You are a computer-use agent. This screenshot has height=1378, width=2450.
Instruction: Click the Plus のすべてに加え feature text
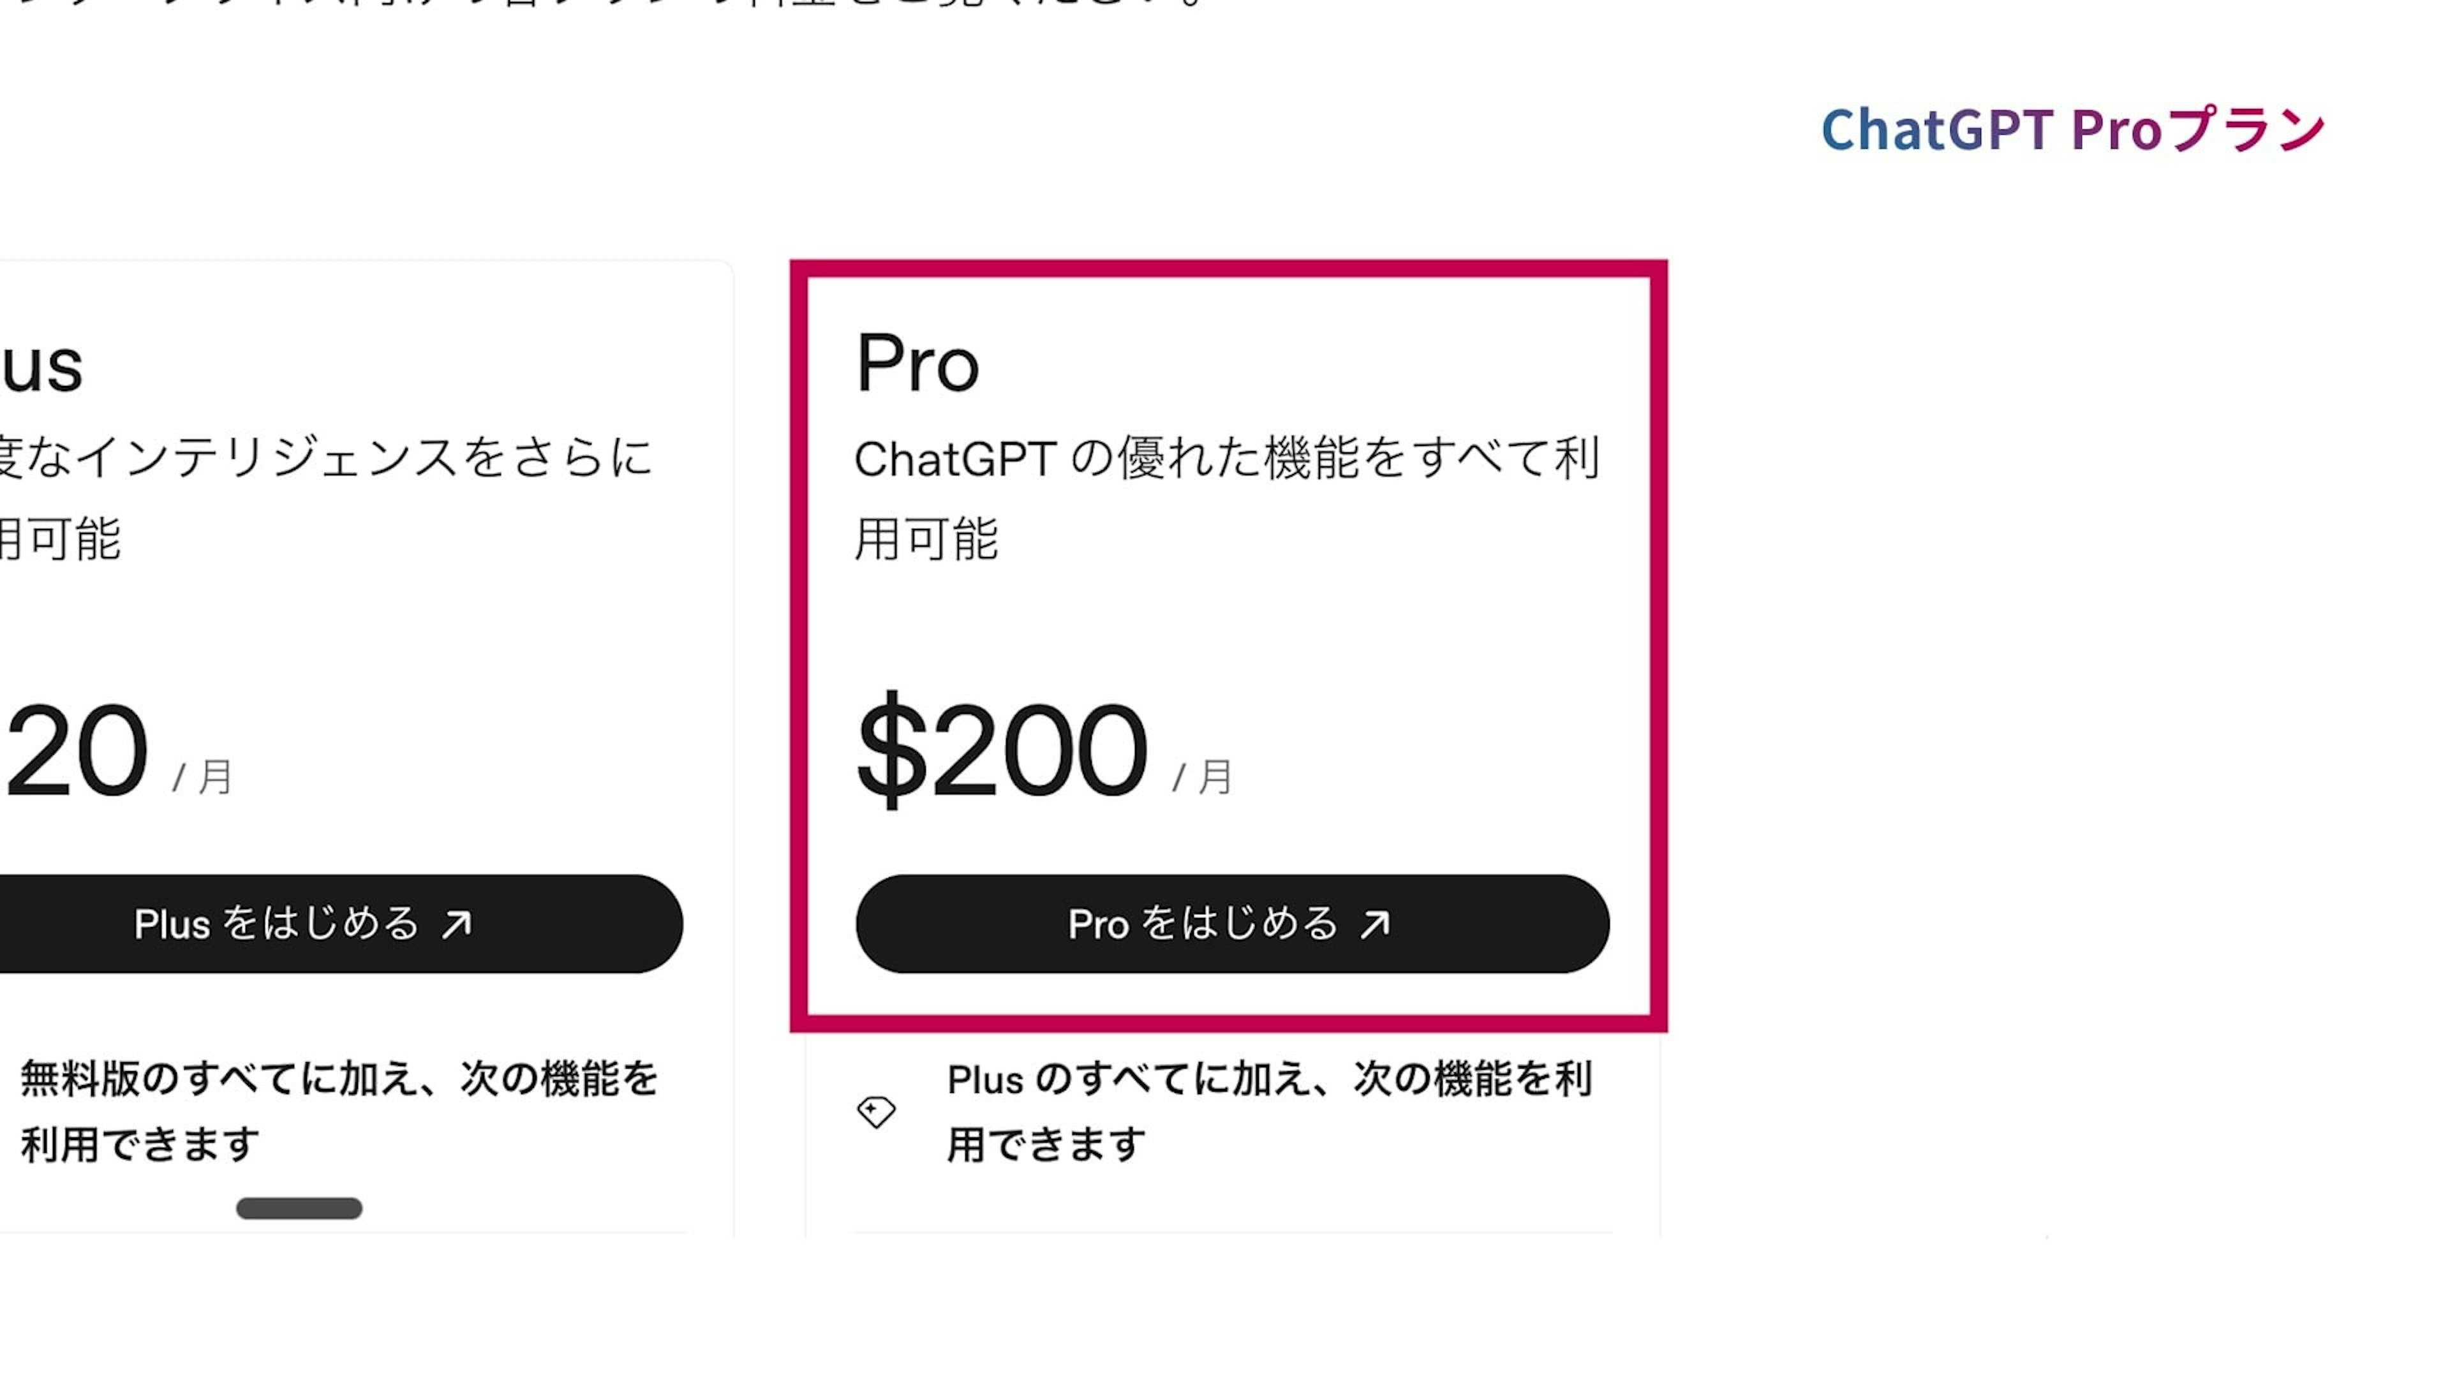tap(1269, 1080)
